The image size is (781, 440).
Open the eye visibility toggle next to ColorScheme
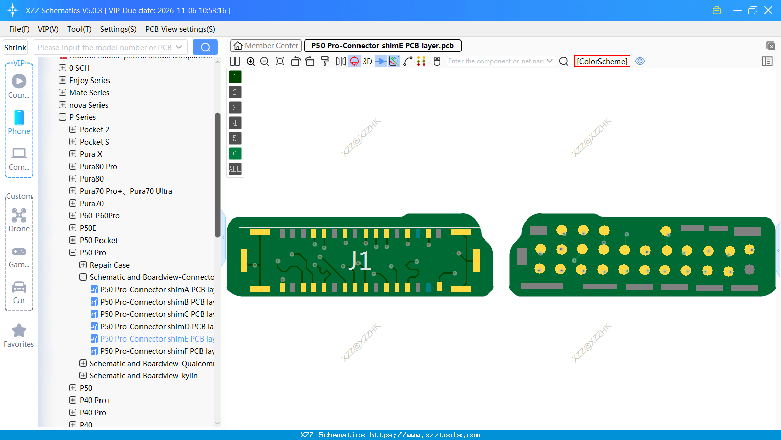click(x=640, y=61)
